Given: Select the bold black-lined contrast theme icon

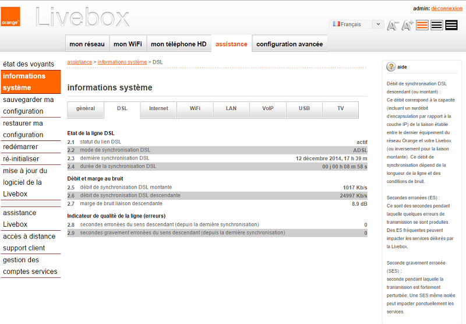Looking at the screenshot, I should tap(451, 25).
